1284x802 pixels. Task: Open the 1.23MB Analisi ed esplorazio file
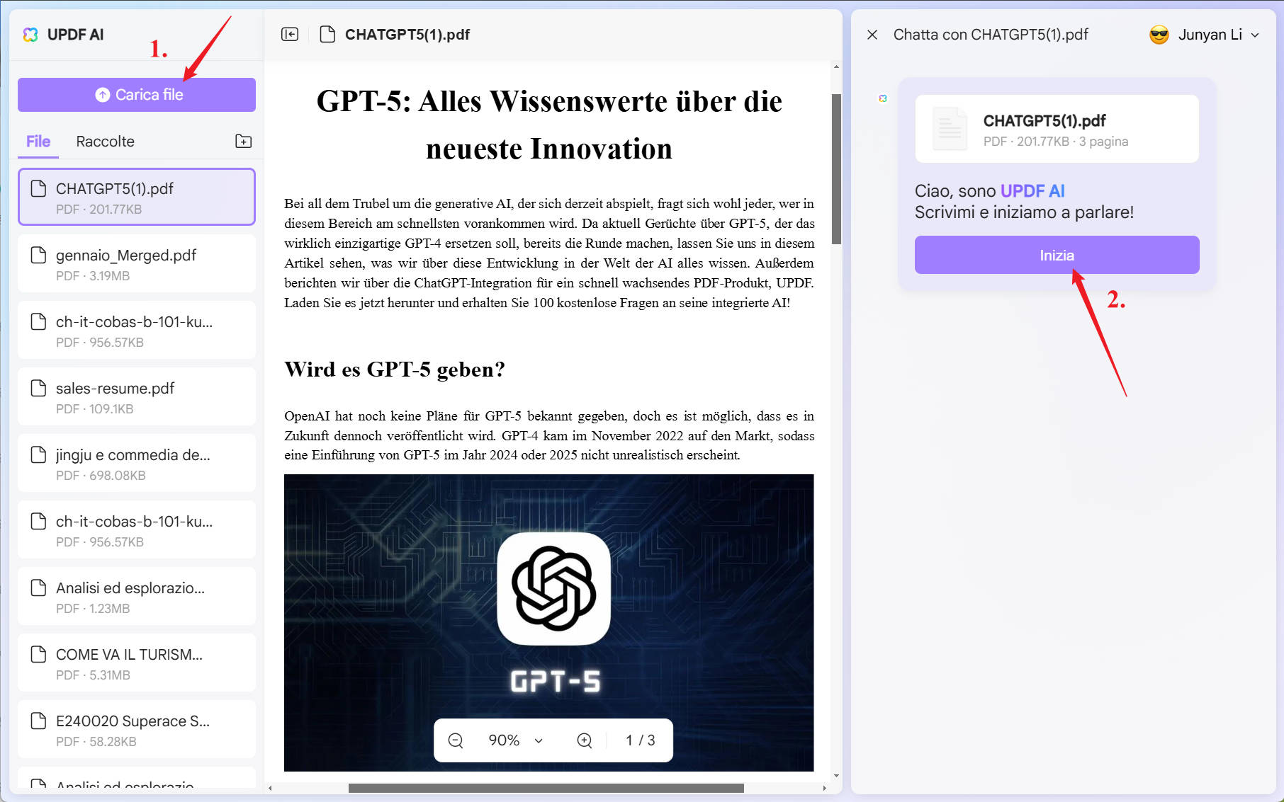pyautogui.click(x=137, y=597)
